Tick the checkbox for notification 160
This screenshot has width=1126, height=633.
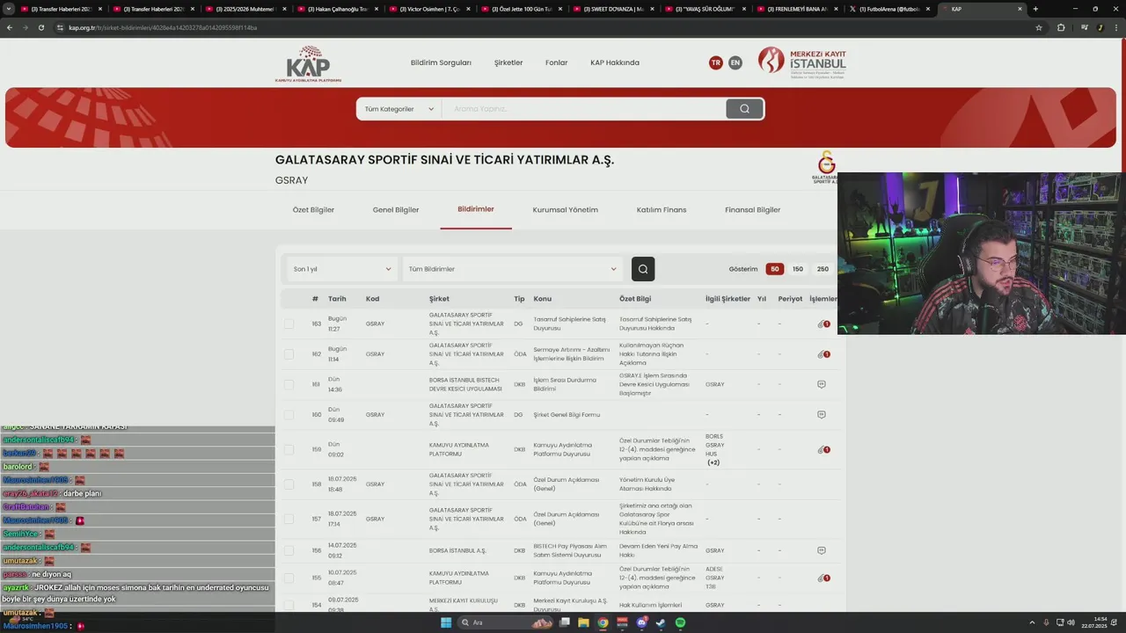coord(289,414)
